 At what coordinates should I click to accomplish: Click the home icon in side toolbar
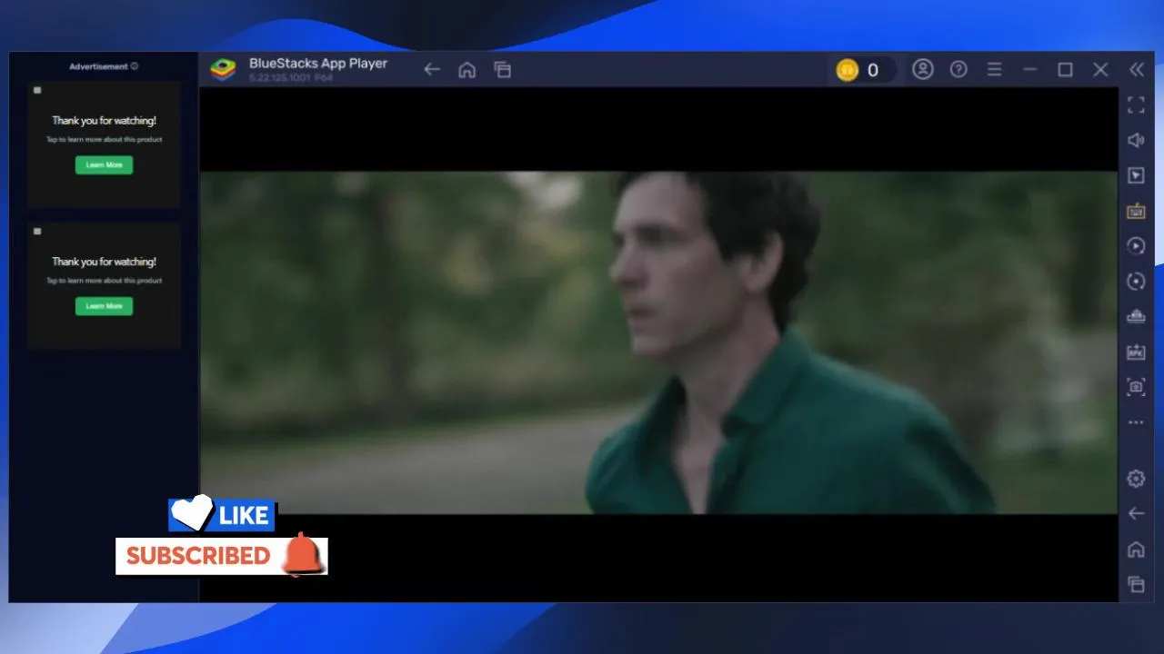(1136, 550)
